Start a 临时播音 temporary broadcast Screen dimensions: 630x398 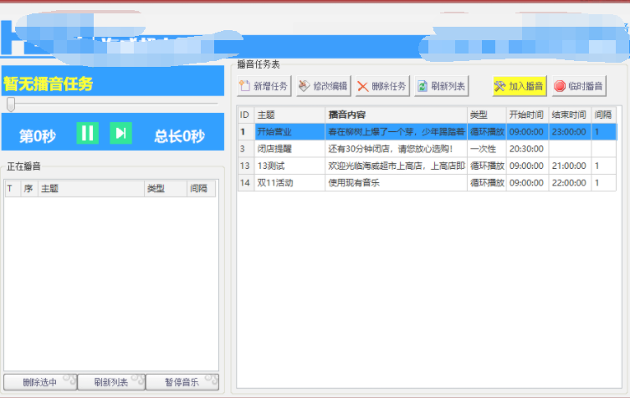[x=579, y=86]
